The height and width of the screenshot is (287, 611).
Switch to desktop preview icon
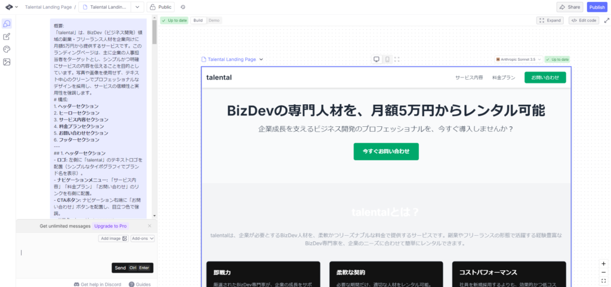tap(377, 60)
